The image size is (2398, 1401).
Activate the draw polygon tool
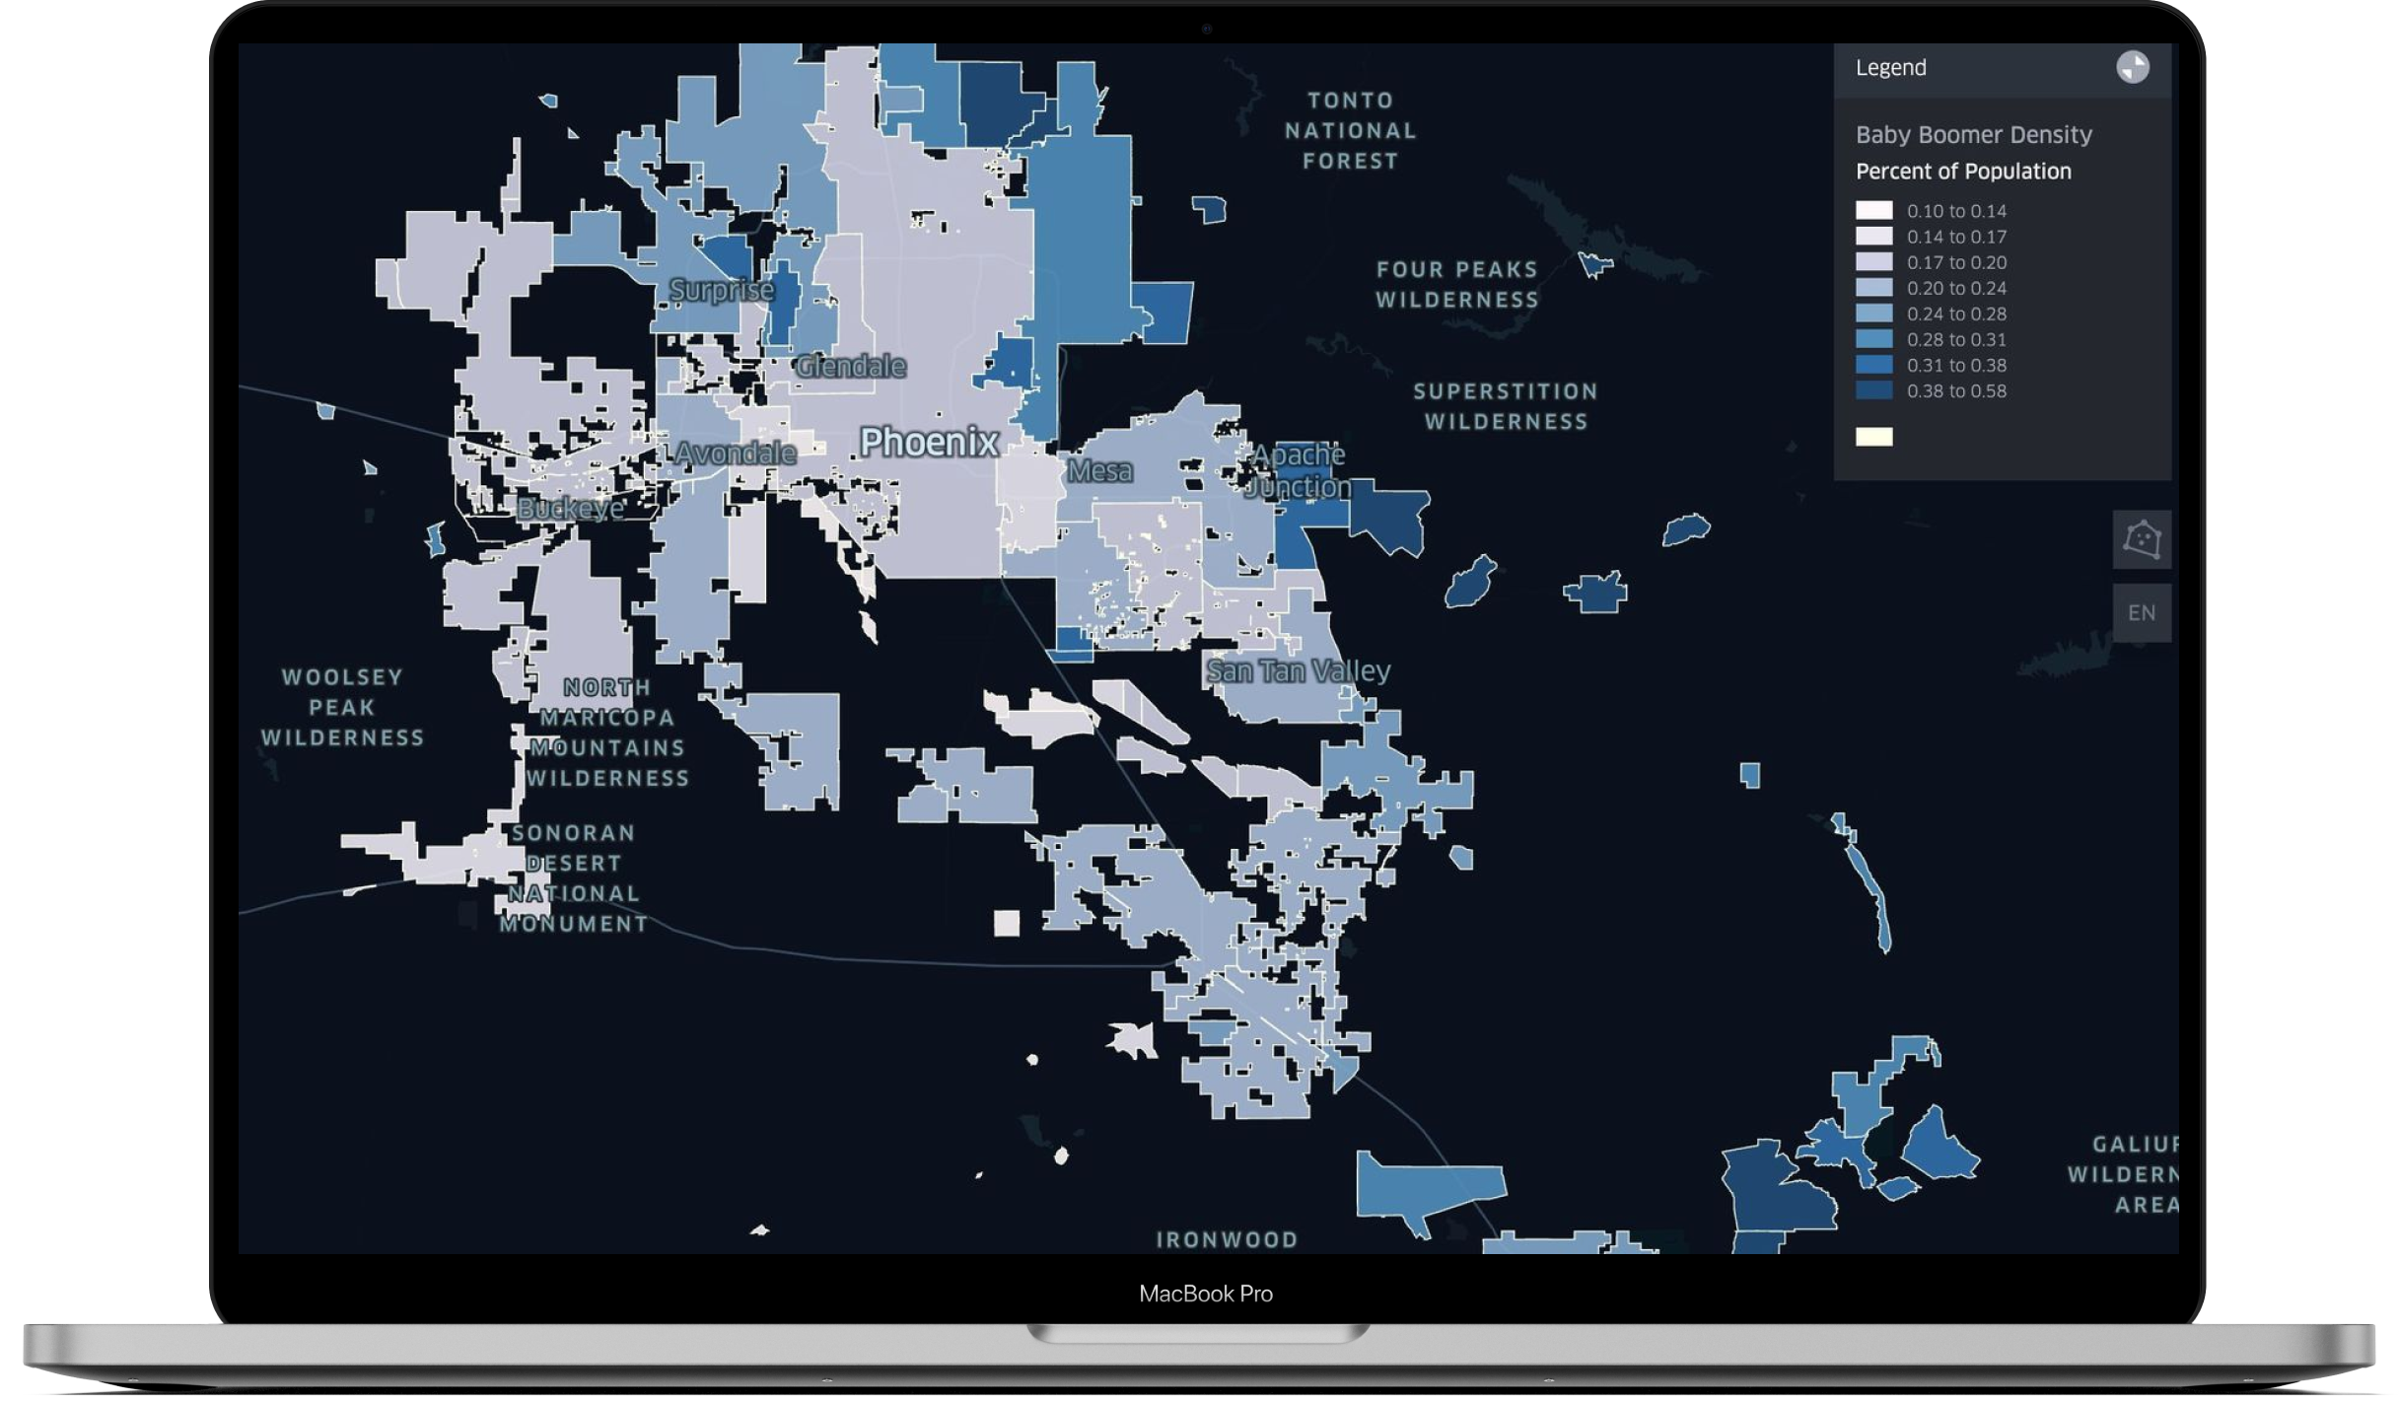click(x=2141, y=539)
